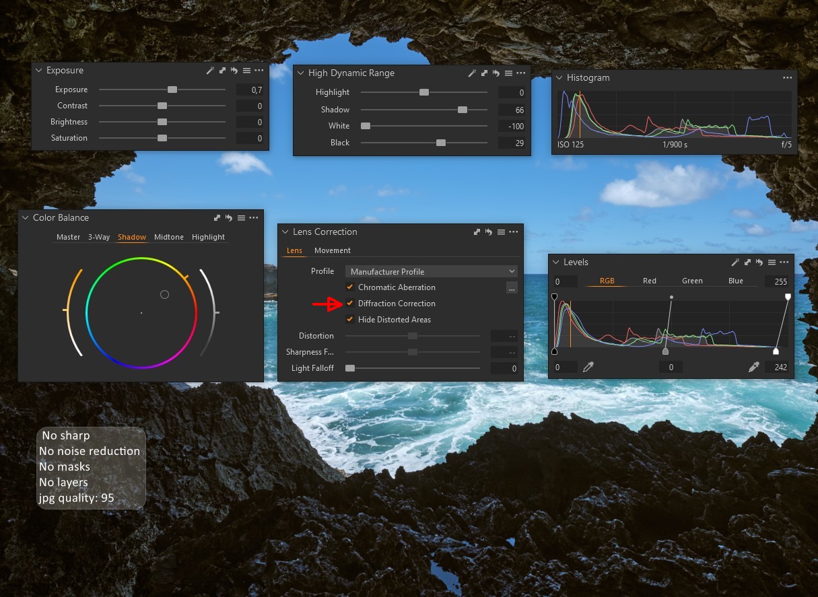Open the lens Profile dropdown showing Manufacturer Profile

431,271
